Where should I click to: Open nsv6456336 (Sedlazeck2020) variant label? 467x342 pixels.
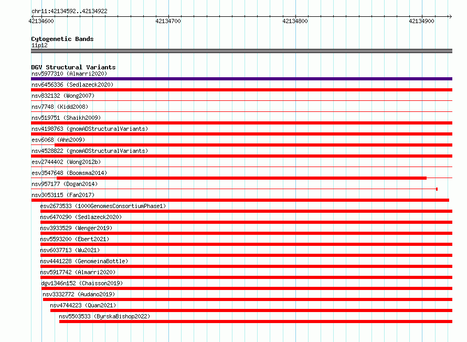click(x=72, y=85)
